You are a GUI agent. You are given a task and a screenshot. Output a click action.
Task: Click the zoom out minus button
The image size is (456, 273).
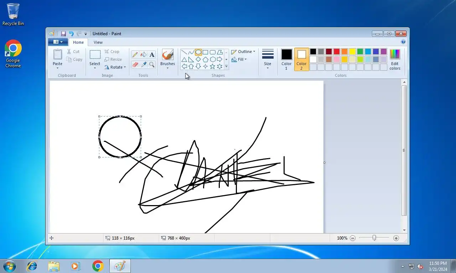(x=353, y=238)
